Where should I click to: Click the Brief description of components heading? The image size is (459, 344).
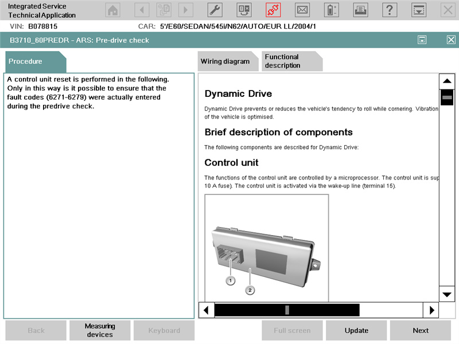click(278, 132)
